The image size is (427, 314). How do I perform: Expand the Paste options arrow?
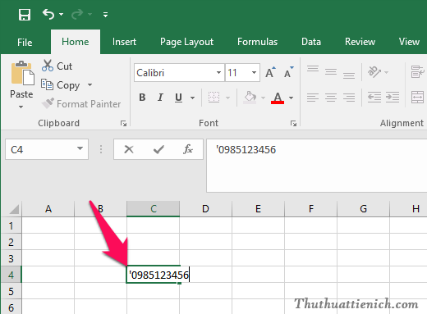tap(21, 107)
